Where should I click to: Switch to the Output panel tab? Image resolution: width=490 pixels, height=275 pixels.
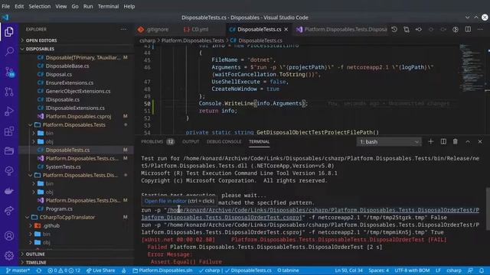point(191,141)
